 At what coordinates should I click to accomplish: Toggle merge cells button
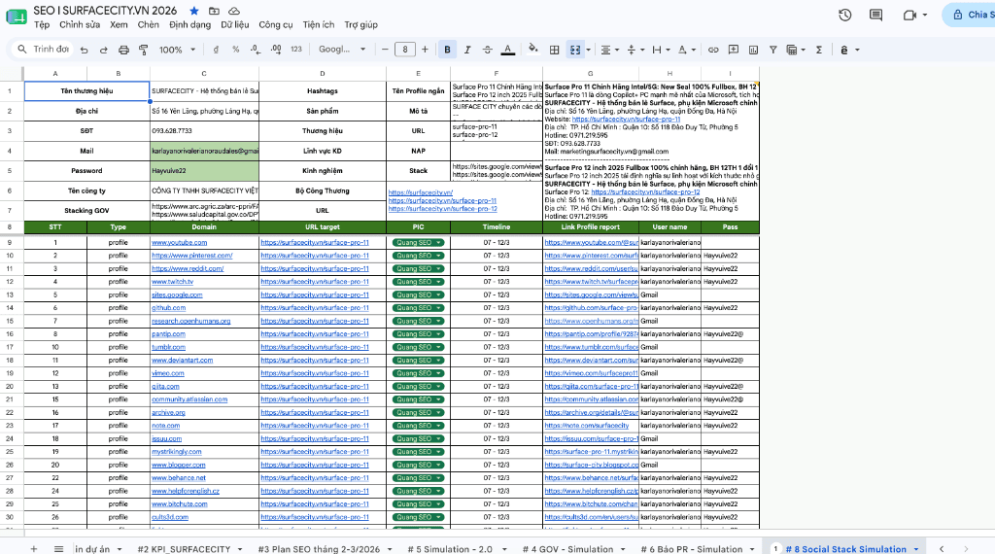pos(575,50)
